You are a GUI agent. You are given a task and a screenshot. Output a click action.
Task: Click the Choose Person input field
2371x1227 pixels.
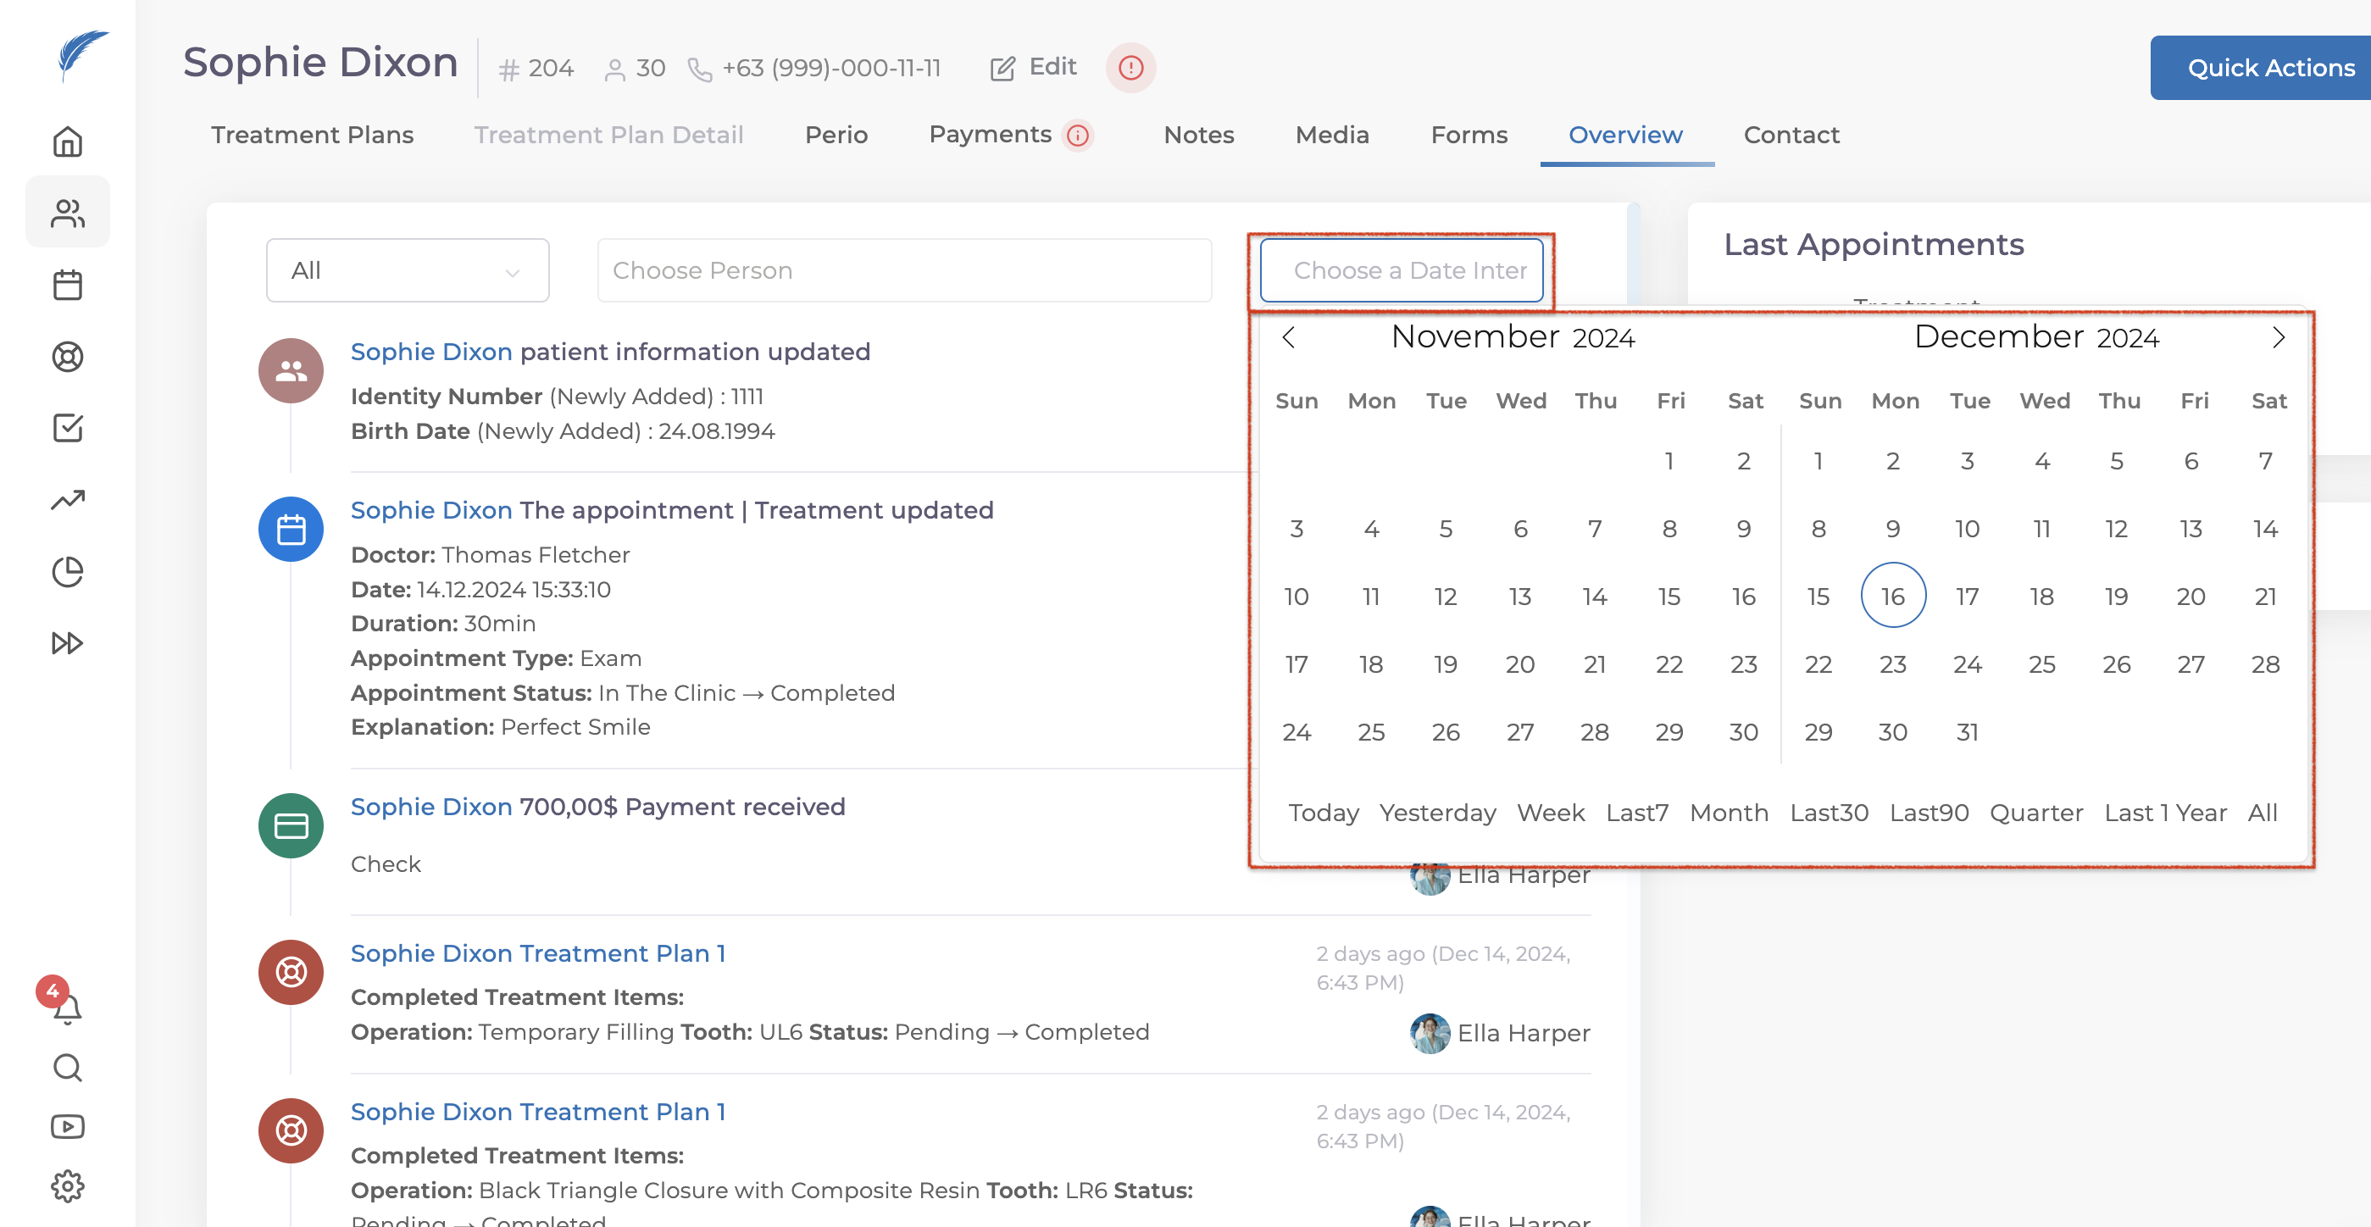click(904, 270)
